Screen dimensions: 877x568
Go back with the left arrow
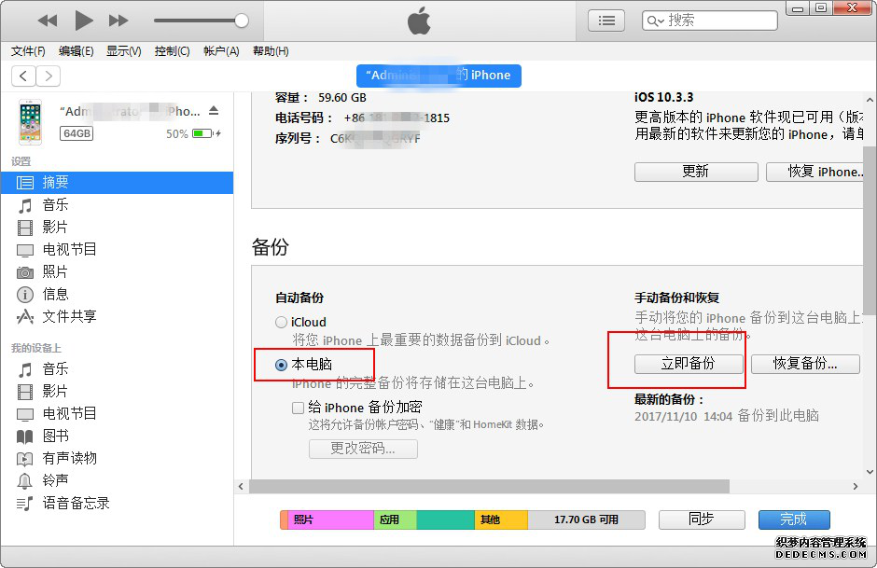click(23, 76)
